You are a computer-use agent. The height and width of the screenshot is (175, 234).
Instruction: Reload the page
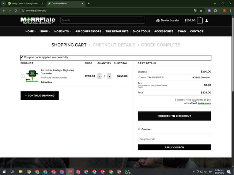[x=16, y=11]
